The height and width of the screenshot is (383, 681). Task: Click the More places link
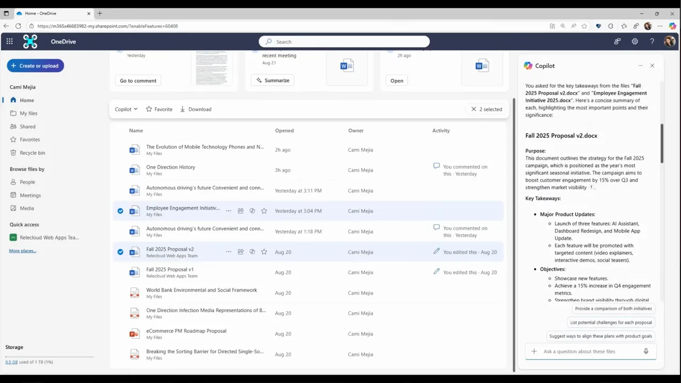pos(22,251)
